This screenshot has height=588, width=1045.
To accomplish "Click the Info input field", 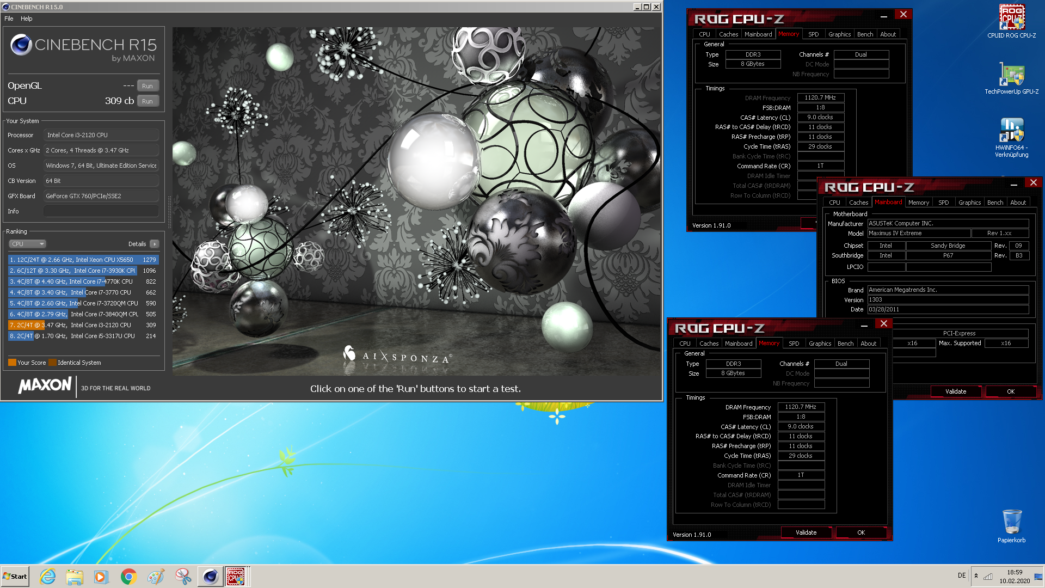I will click(x=101, y=211).
